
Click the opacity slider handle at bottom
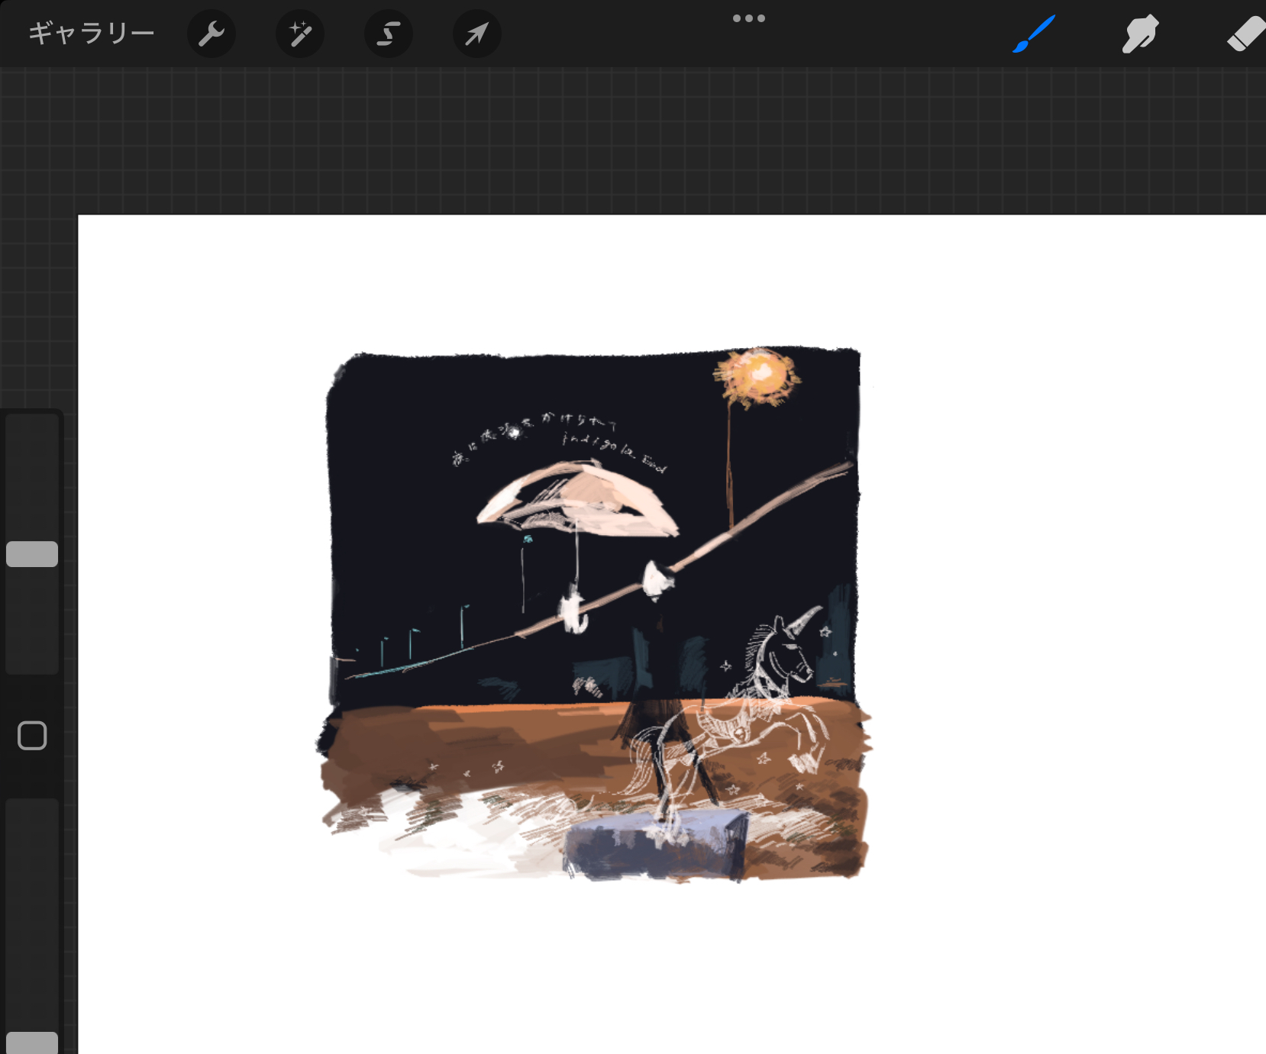[32, 1043]
